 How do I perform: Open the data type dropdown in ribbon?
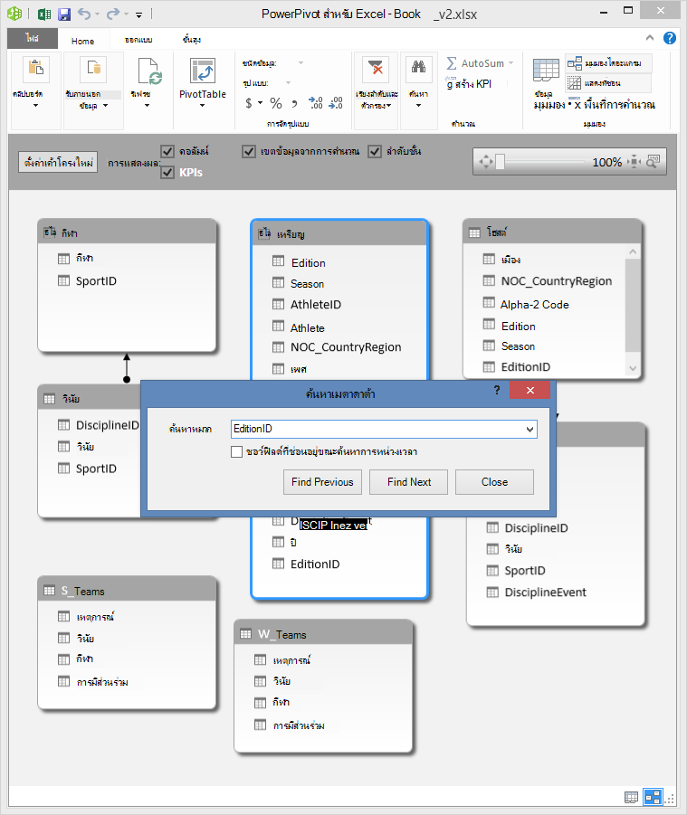pyautogui.click(x=301, y=63)
